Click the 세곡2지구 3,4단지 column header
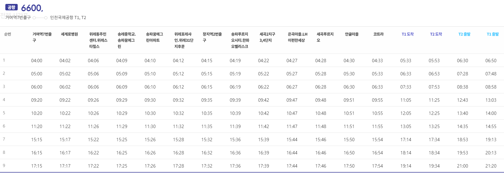This screenshot has width=504, height=174. click(267, 37)
